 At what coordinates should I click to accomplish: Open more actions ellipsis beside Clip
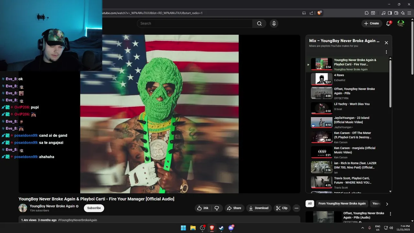click(296, 208)
